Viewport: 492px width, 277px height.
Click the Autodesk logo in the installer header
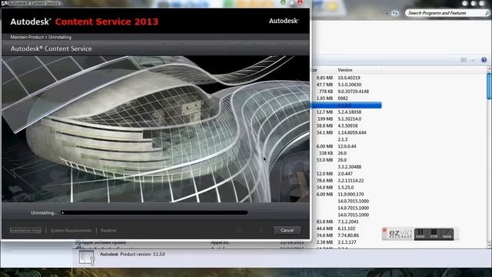click(x=284, y=21)
